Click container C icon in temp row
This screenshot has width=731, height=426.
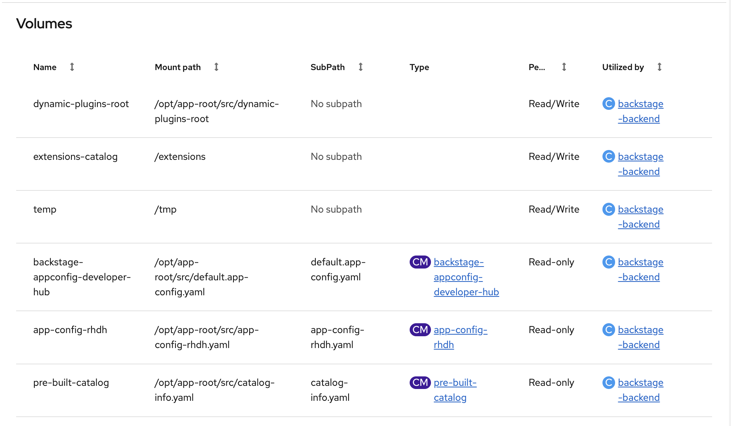(x=608, y=209)
